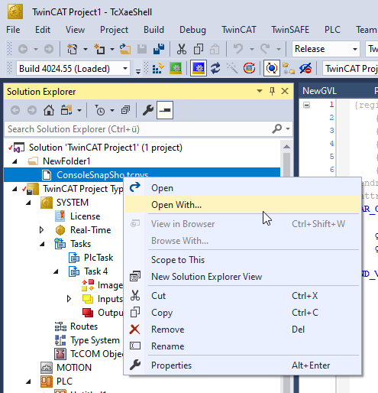Select the MOTION tree item
Viewport: 378px width, 393px height.
tap(74, 368)
